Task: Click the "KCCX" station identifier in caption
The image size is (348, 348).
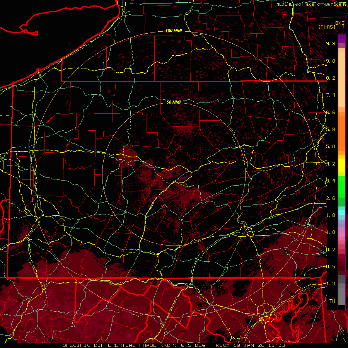Action: [223, 345]
